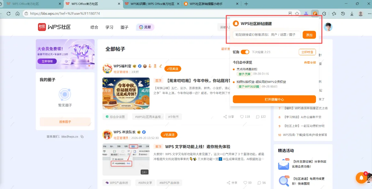Click the 圈子·灵犀 tag
This screenshot has height=189, width=372.
click(x=244, y=74)
